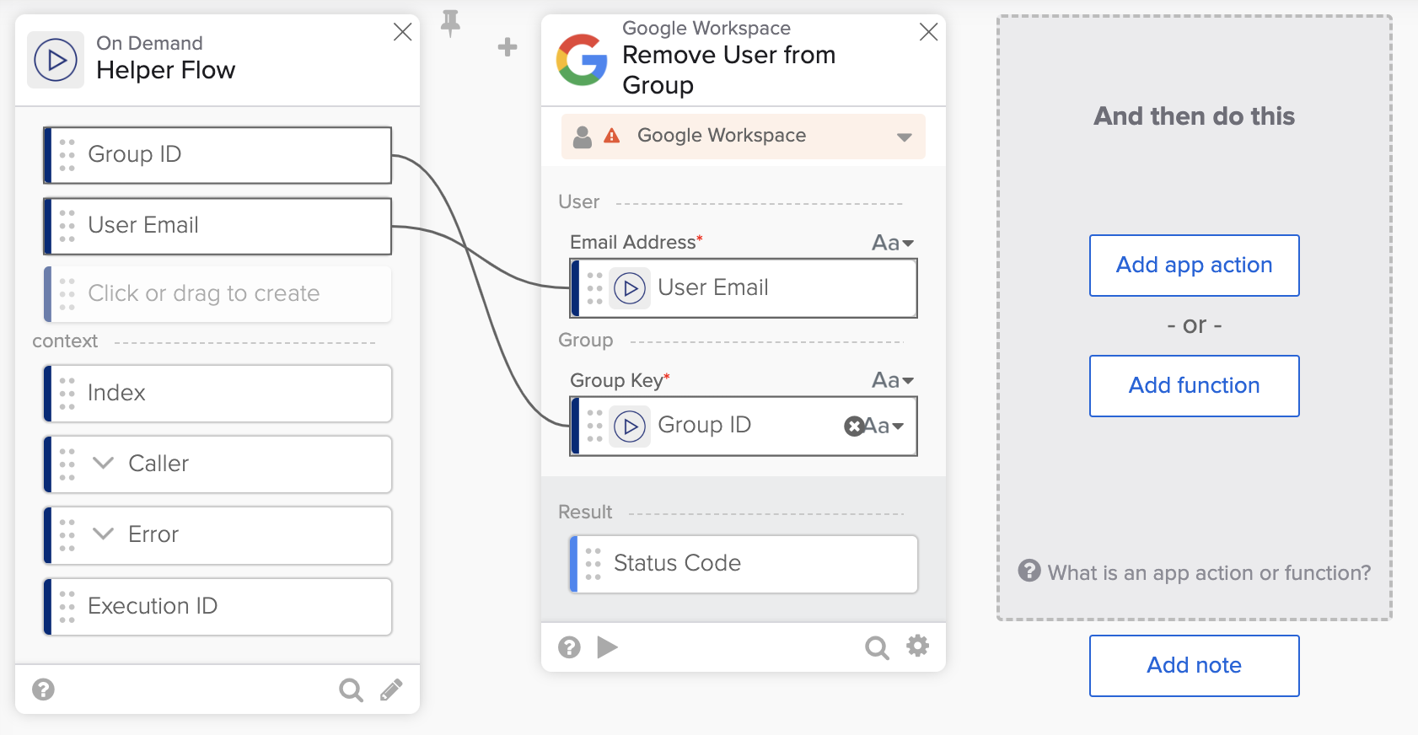Open the Google Workspace connection dropdown
This screenshot has height=735, width=1418.
click(904, 137)
